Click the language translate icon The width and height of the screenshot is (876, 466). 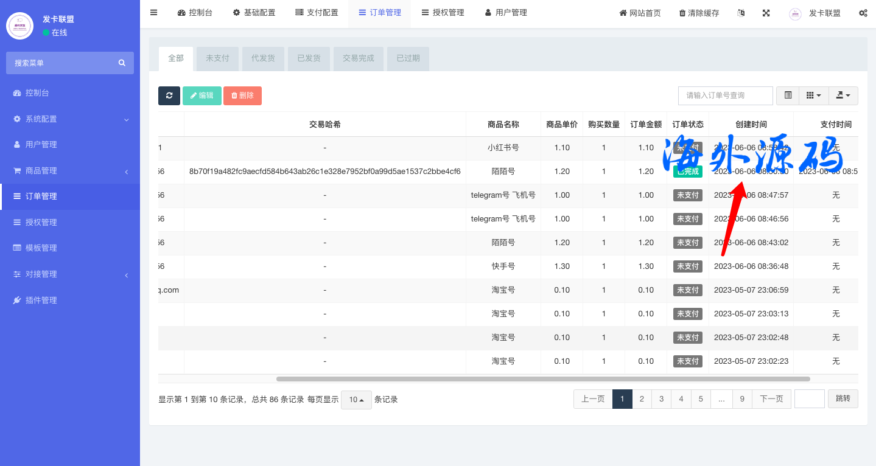741,13
